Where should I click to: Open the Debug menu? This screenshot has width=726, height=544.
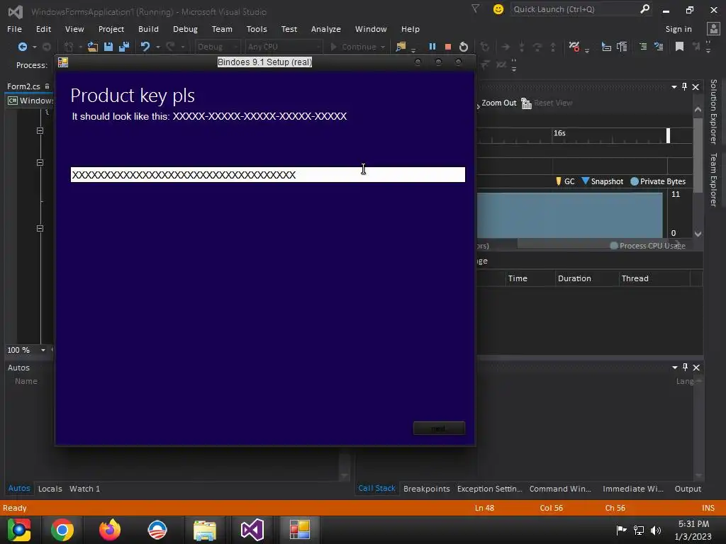point(185,28)
